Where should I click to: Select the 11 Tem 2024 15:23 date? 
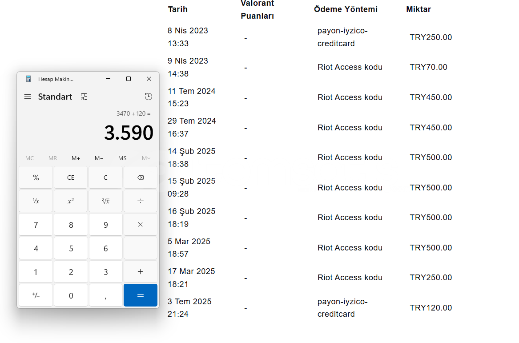pyautogui.click(x=191, y=97)
